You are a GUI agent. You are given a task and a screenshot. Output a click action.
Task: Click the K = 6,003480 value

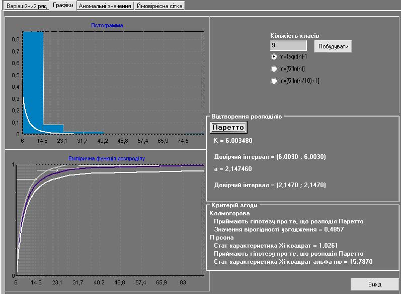click(x=233, y=141)
